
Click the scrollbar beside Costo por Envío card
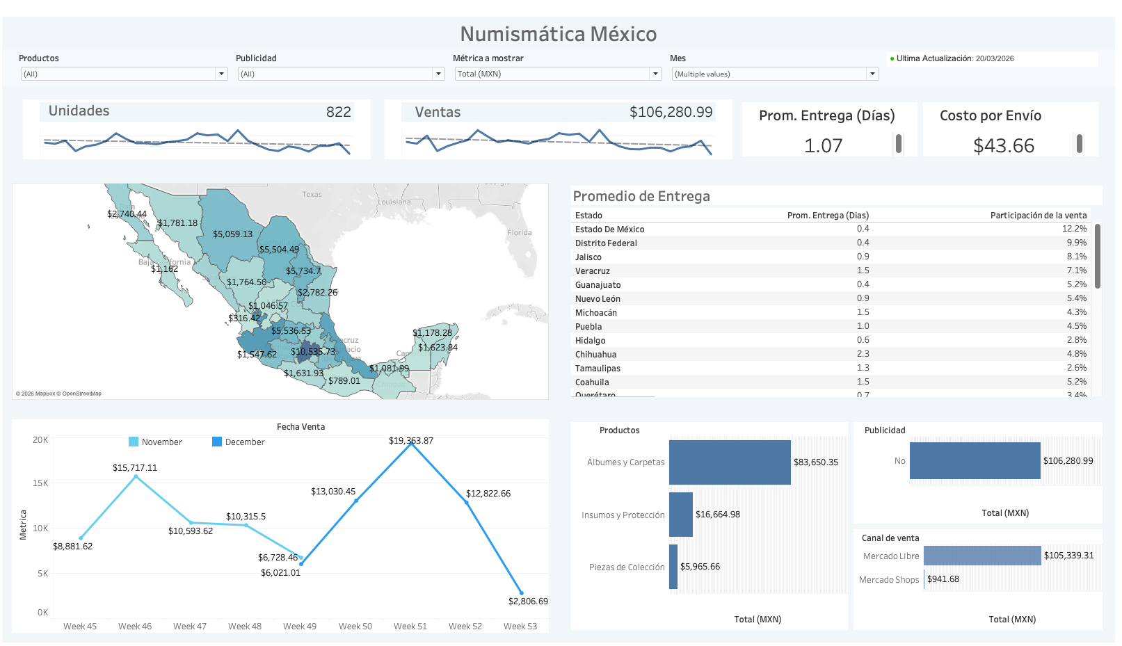pos(1079,144)
